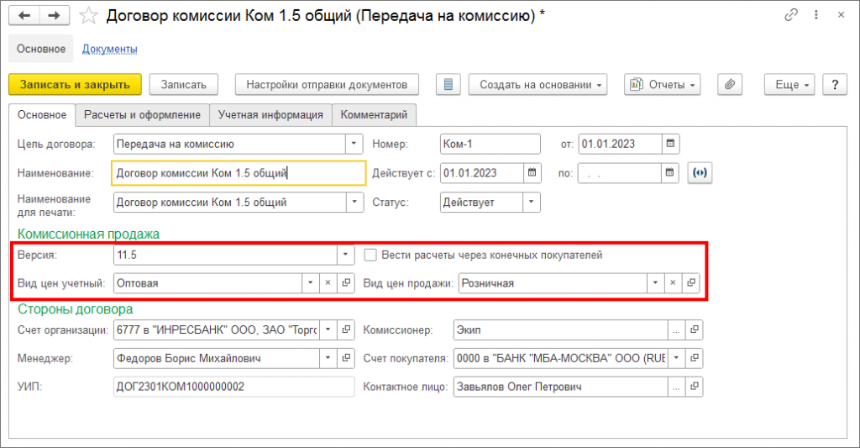
Task: Click the 'Действует с' date field
Action: (x=482, y=173)
